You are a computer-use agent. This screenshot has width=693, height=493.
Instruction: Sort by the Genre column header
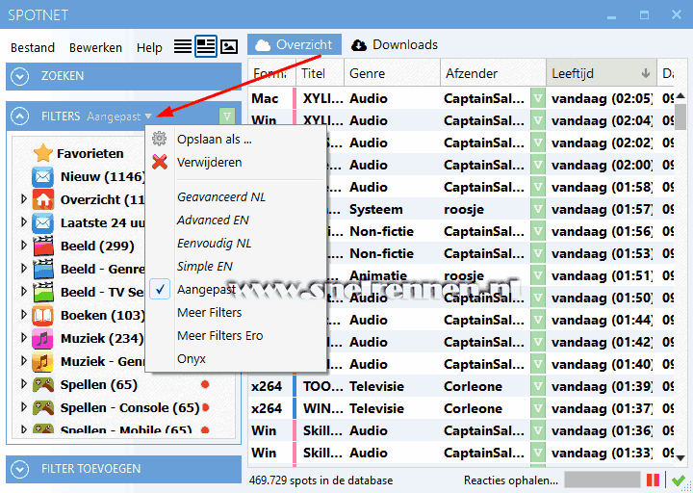pyautogui.click(x=392, y=73)
